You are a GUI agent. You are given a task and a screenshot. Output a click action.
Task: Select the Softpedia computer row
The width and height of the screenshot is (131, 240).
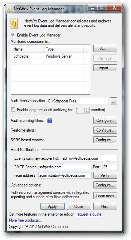point(50,56)
